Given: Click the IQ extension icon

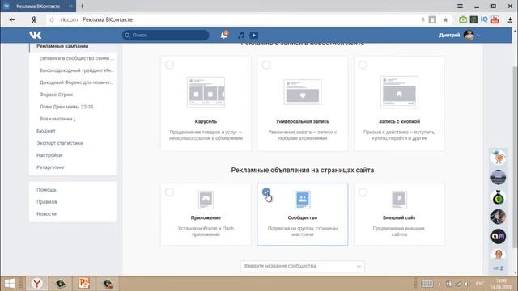Looking at the screenshot, I should pos(484,19).
